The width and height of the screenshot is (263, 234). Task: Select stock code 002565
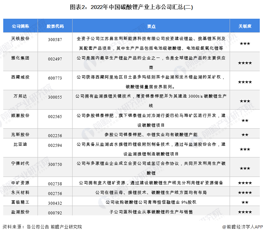[55, 116]
